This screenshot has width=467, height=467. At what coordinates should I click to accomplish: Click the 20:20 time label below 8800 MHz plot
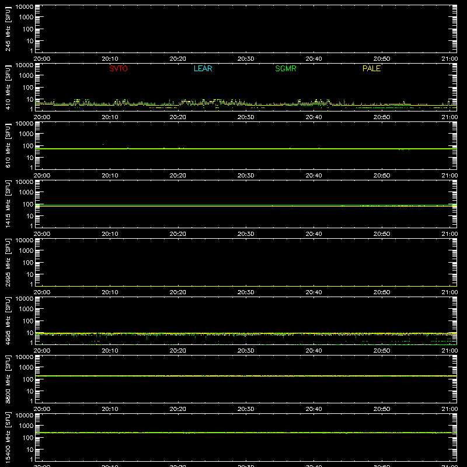[x=178, y=409]
